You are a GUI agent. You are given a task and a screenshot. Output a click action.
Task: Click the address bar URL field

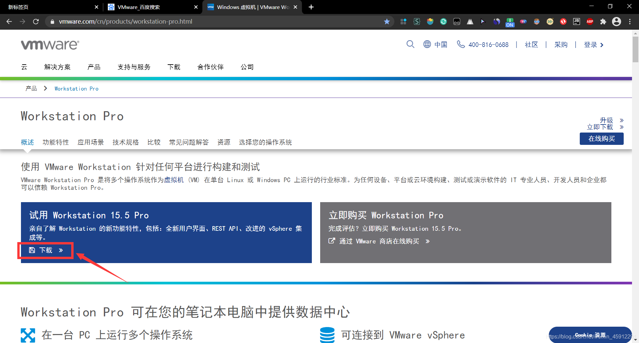tap(220, 22)
